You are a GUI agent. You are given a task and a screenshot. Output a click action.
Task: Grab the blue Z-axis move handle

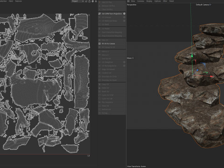(x=197, y=70)
